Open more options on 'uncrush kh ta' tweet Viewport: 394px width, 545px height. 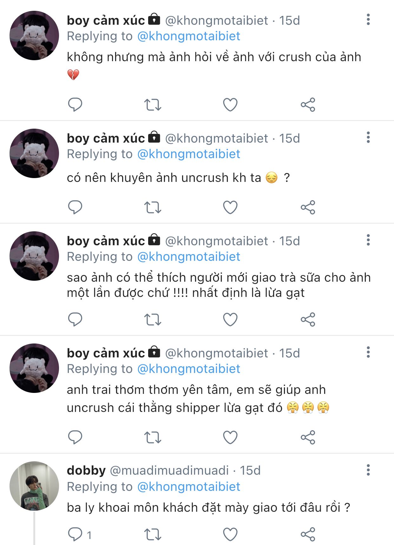[368, 138]
